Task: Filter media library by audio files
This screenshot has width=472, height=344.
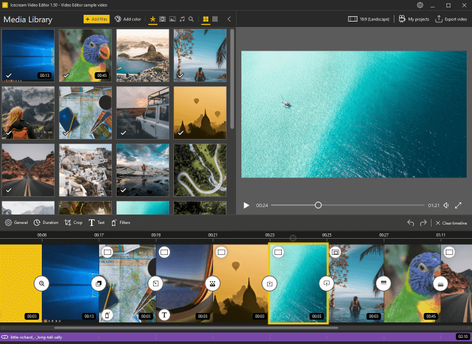Action: 182,19
